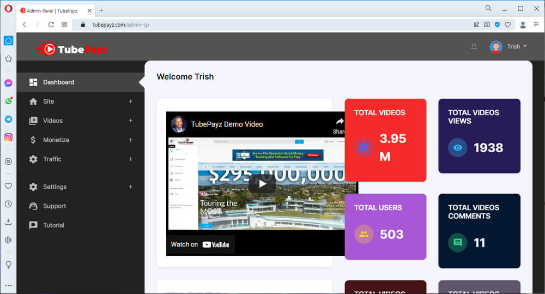Open the Trish user dropdown
The width and height of the screenshot is (545, 294).
[517, 46]
